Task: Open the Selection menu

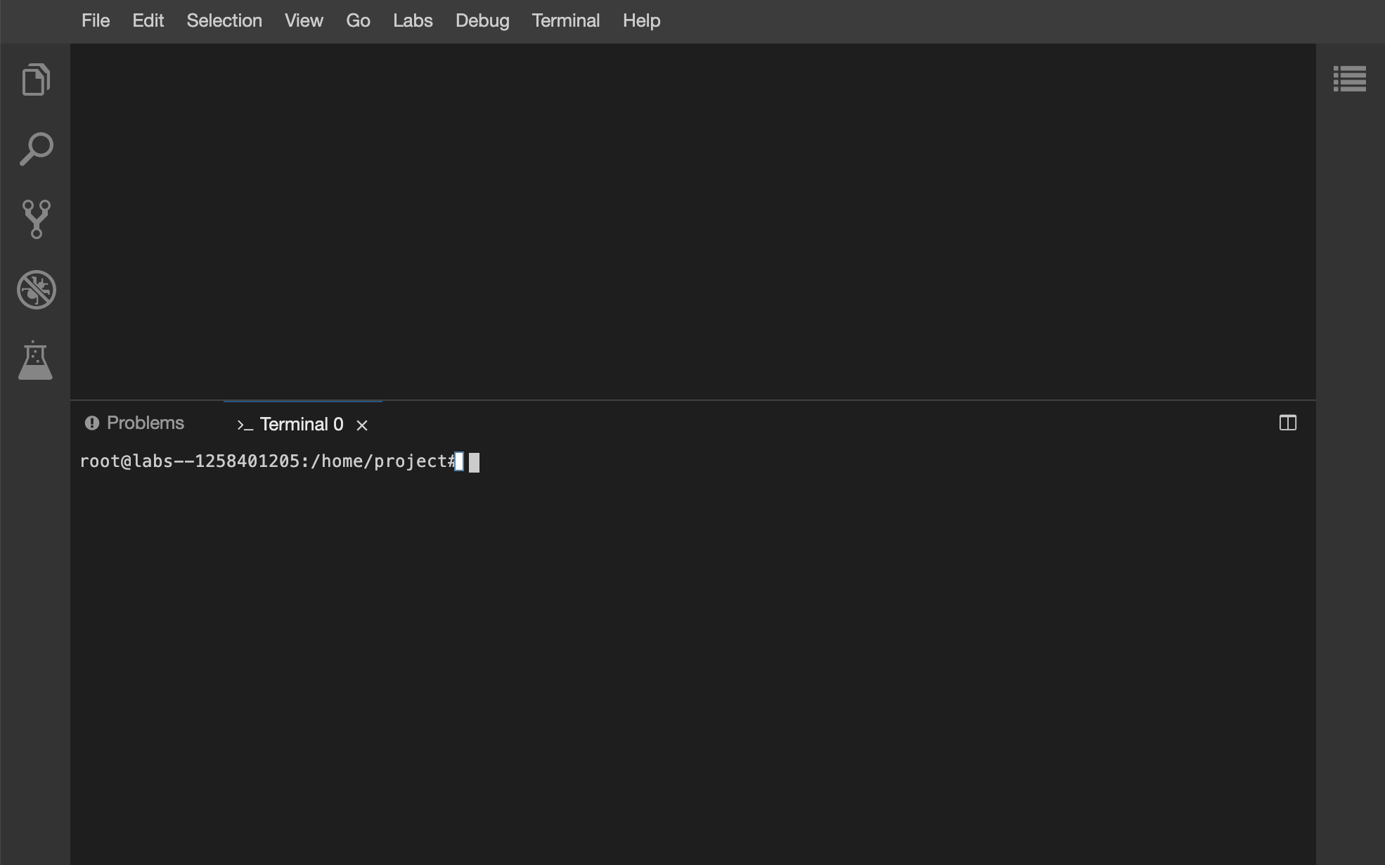Action: (224, 21)
